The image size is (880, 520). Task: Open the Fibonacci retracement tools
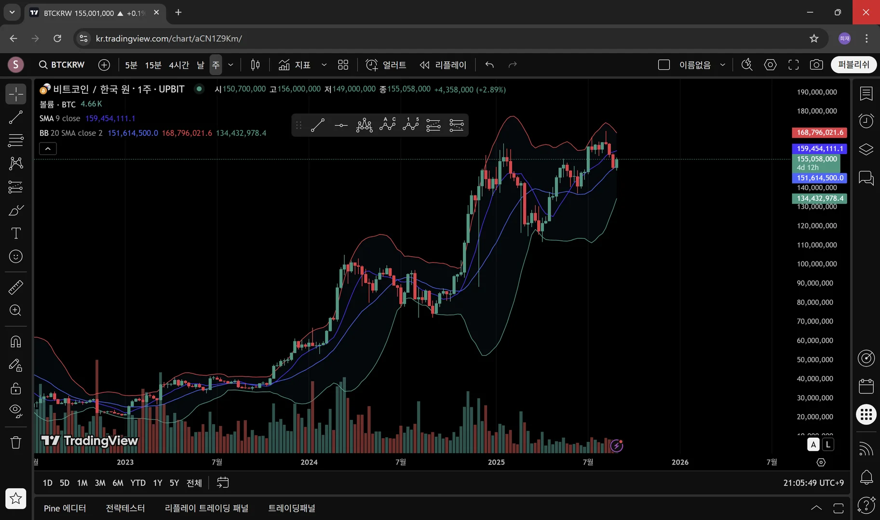tap(16, 140)
